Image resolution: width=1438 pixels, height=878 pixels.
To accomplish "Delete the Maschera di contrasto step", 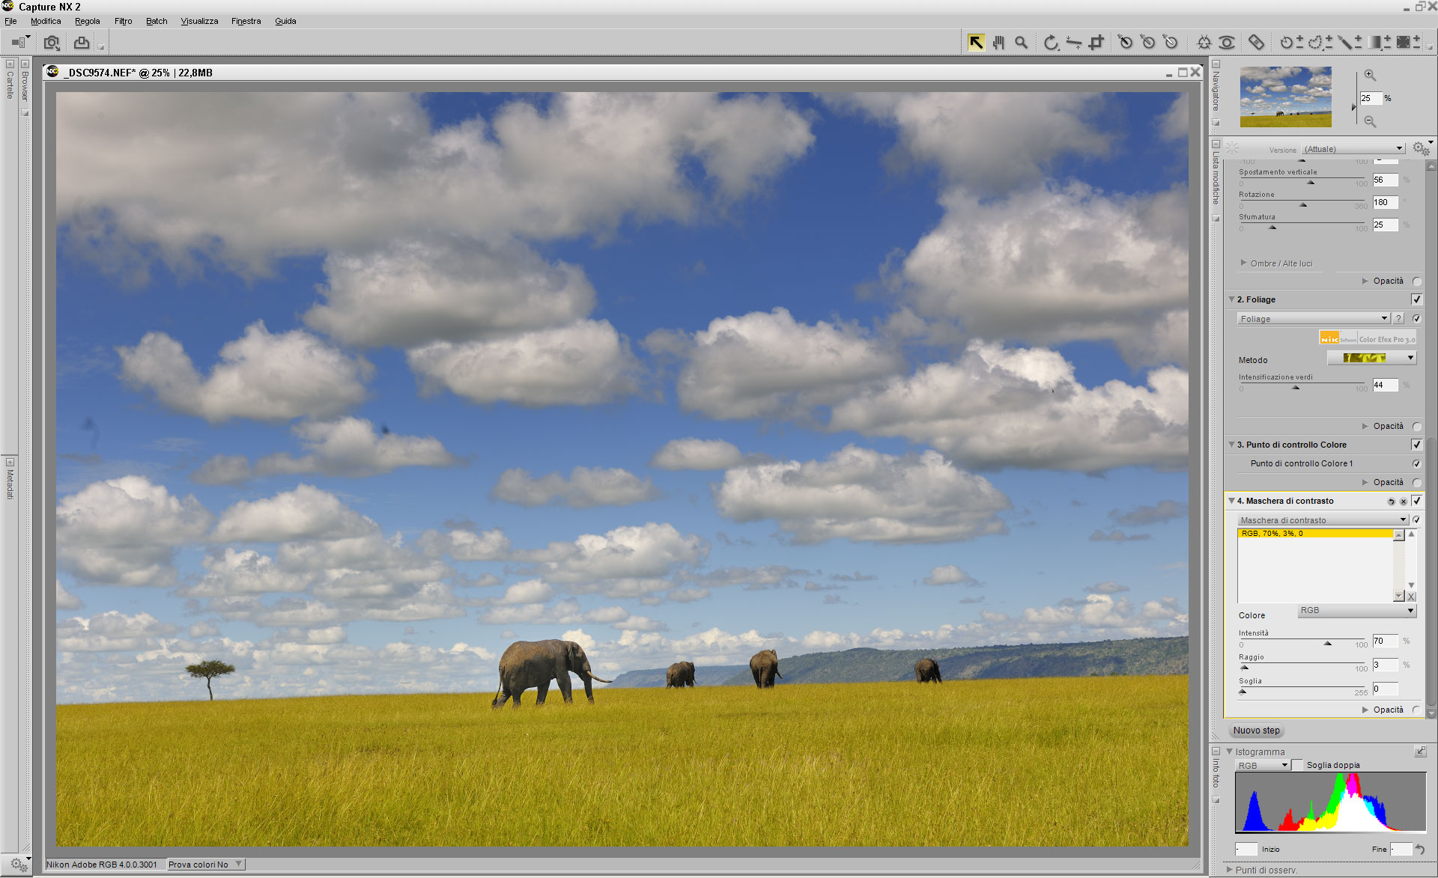I will 1403,502.
